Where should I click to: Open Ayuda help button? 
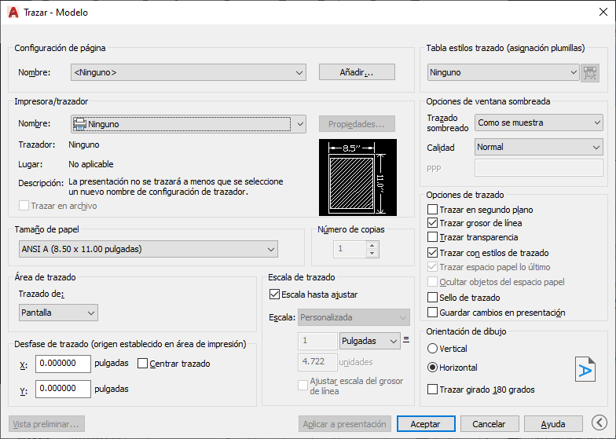[553, 424]
